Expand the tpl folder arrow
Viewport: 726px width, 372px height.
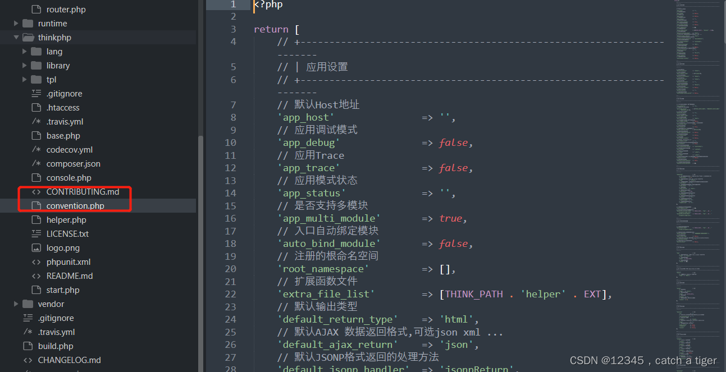click(x=25, y=80)
